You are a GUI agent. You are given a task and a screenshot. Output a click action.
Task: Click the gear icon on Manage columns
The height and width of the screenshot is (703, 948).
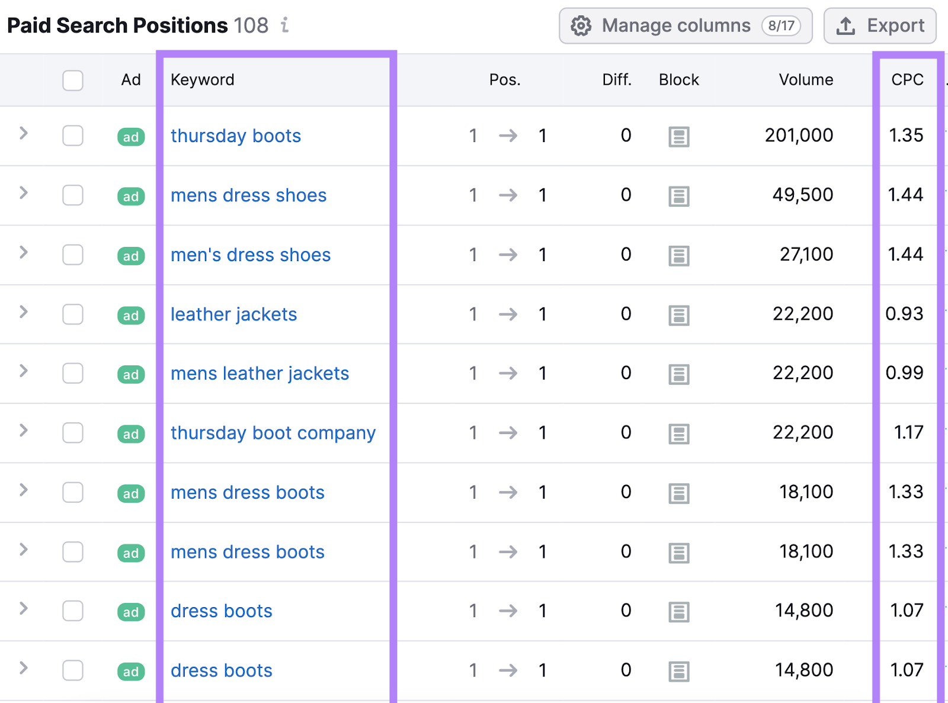581,25
